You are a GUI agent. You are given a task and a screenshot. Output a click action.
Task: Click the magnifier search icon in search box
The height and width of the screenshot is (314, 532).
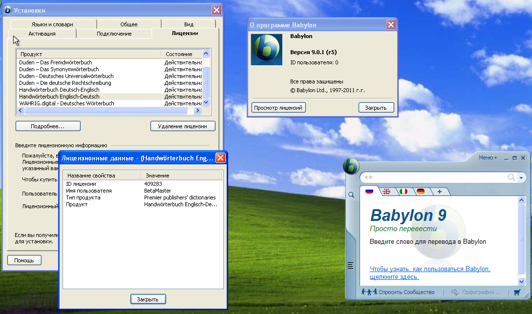click(511, 177)
